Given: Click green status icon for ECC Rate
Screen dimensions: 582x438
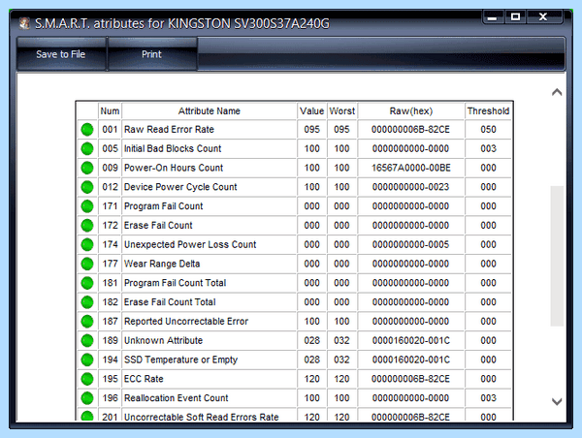Looking at the screenshot, I should point(87,379).
